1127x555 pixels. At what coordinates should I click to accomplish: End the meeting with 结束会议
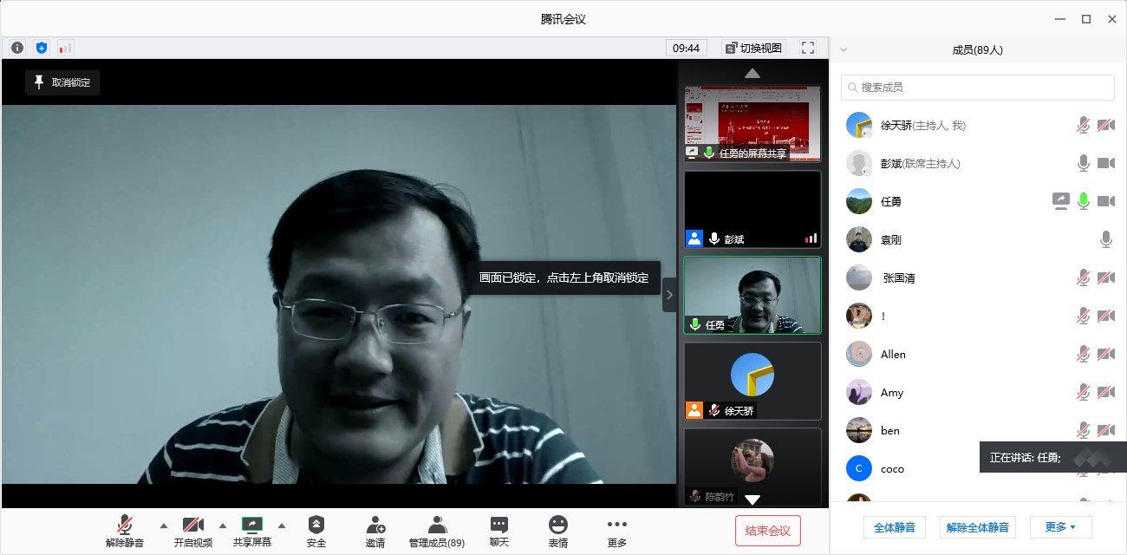pyautogui.click(x=768, y=531)
